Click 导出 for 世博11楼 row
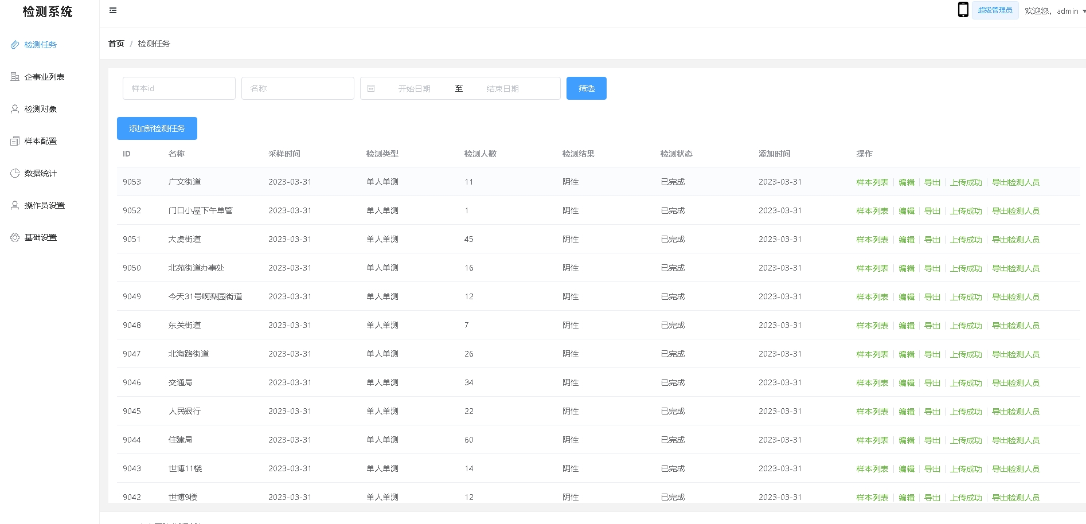 [x=932, y=469]
